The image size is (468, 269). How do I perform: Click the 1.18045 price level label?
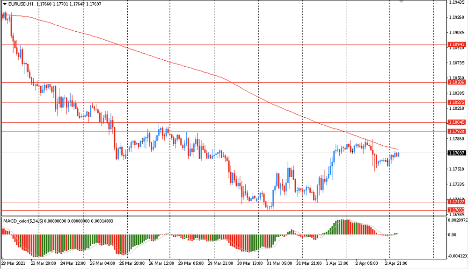tap(457, 122)
